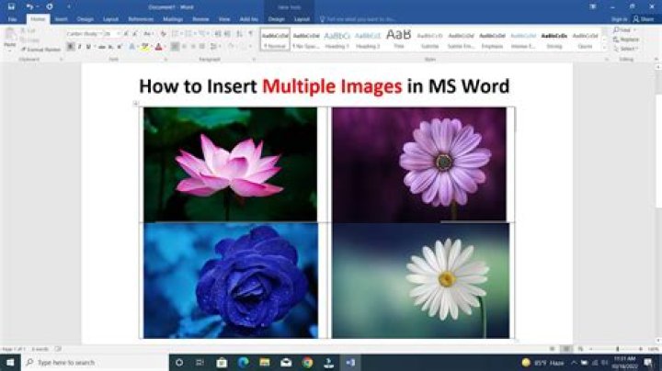Image resolution: width=662 pixels, height=371 pixels.
Task: Click the Shrink Font icon
Action: coord(134,34)
